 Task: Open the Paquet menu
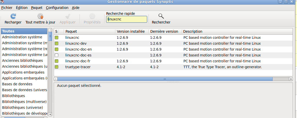[x=37, y=8]
